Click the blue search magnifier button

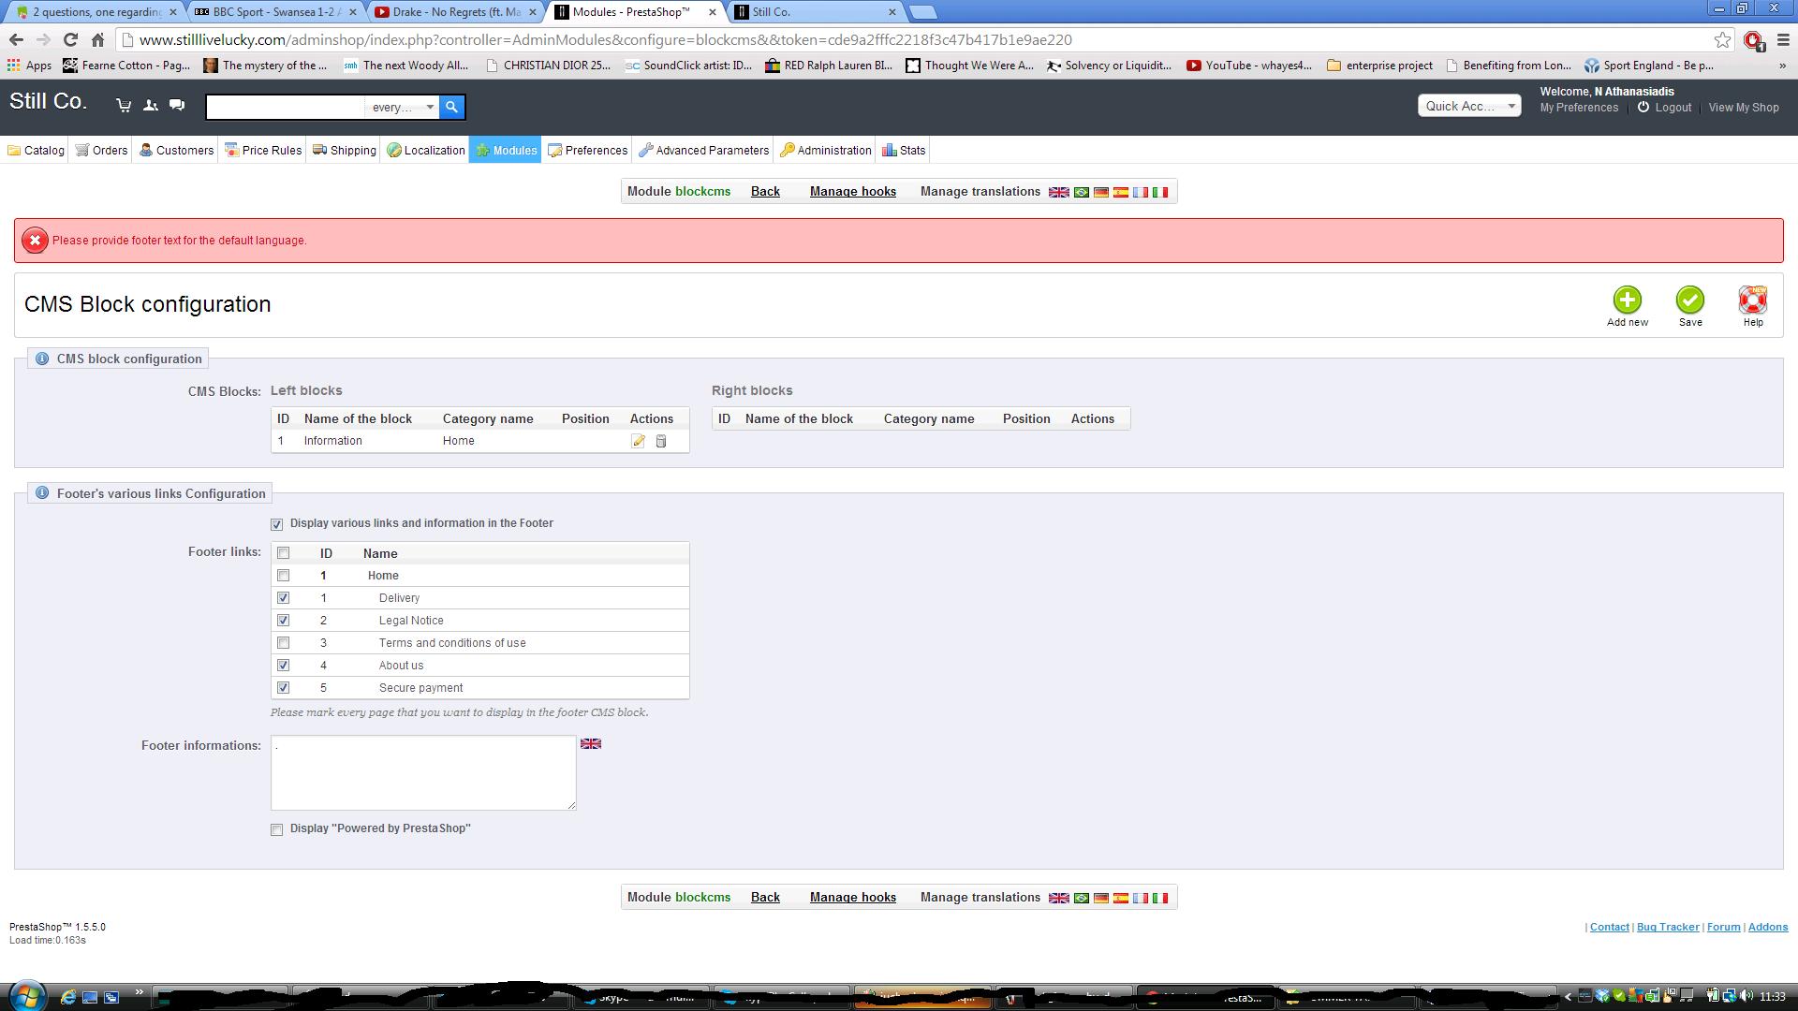(451, 107)
